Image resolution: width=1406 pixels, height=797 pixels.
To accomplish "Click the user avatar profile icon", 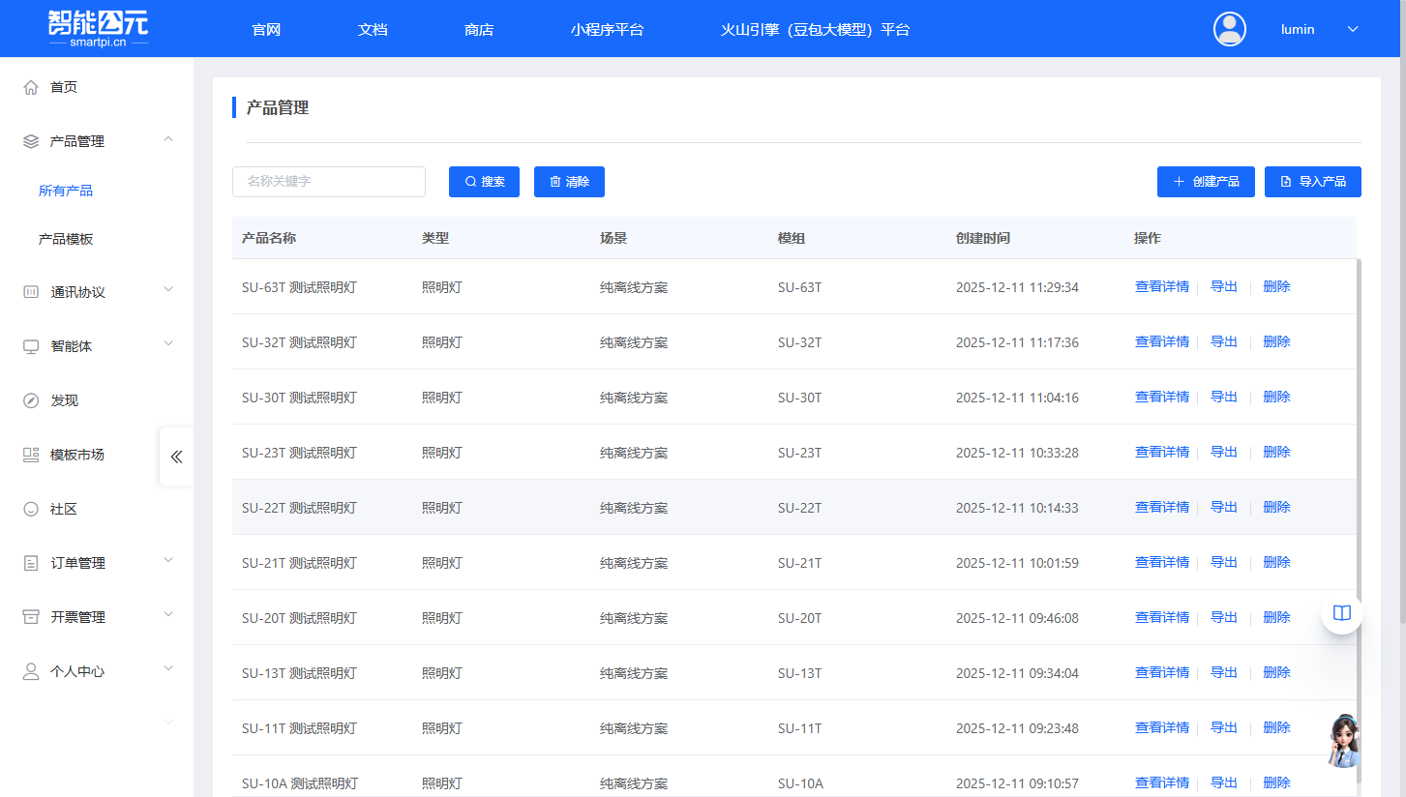I will click(1230, 29).
